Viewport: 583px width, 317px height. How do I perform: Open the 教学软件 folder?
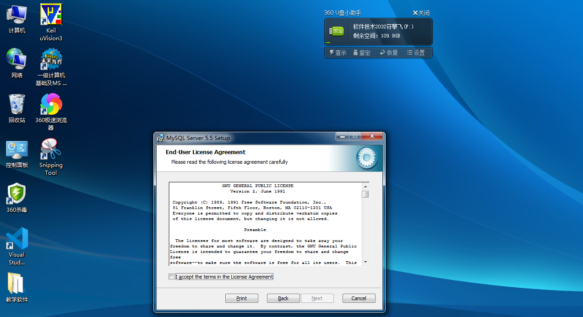[x=17, y=288]
